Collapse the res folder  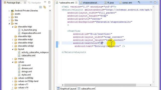pos(9,23)
